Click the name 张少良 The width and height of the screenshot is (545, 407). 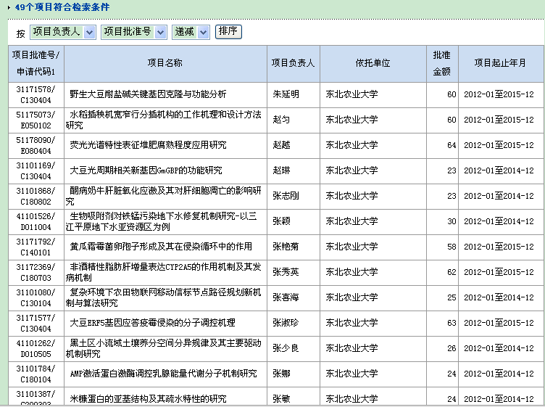pos(286,348)
